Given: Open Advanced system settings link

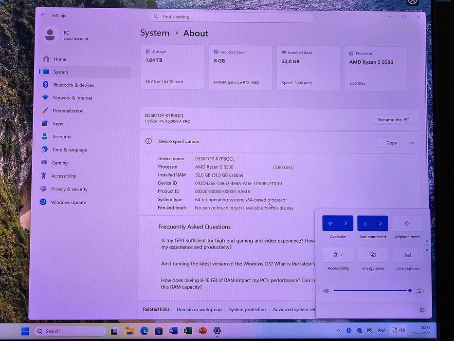Looking at the screenshot, I should (294, 310).
